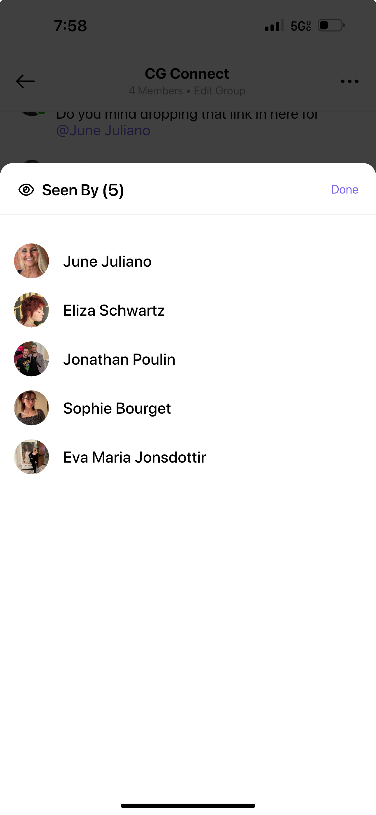376x815 pixels.
Task: Tap the @June Juliano mention
Action: pos(103,130)
